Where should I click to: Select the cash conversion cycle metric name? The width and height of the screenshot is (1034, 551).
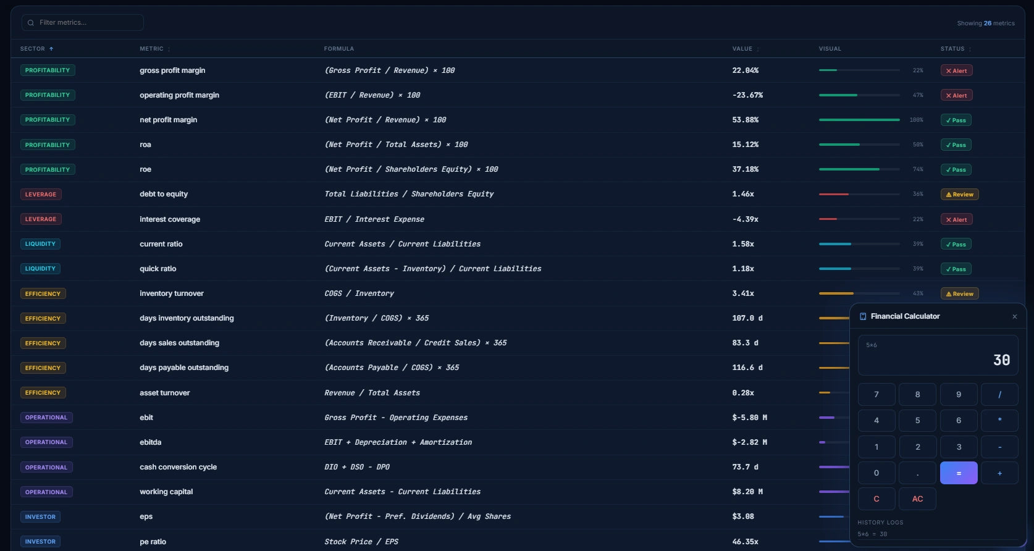[178, 467]
